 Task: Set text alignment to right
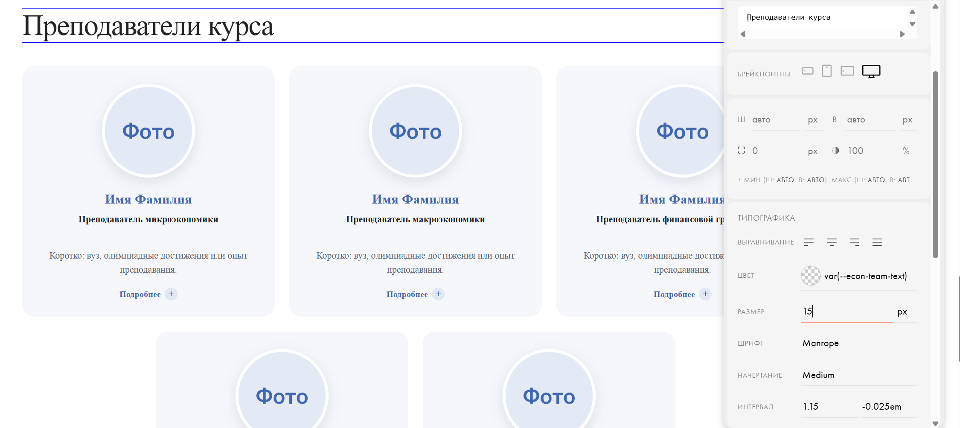point(854,242)
